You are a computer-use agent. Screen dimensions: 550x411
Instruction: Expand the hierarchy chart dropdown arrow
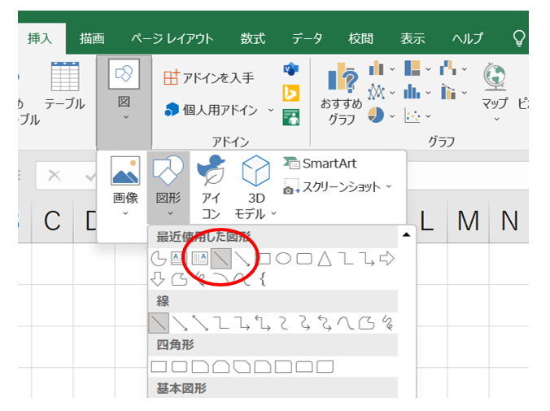[428, 69]
